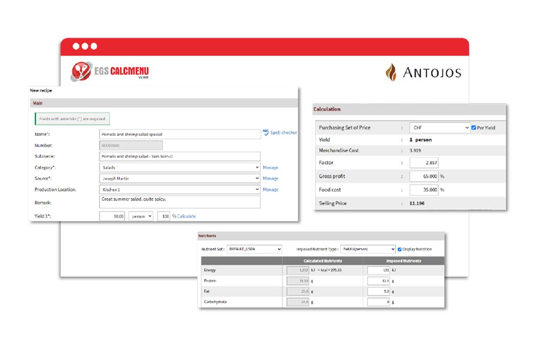Open the Nutrient Set DEFAULT_USDA dropdown
The image size is (534, 348).
[254, 249]
